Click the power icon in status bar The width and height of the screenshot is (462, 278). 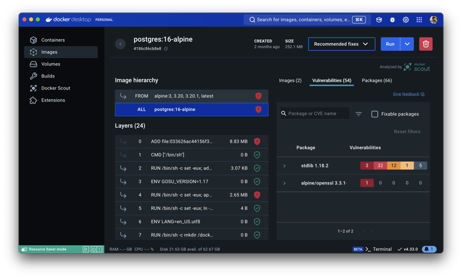[x=94, y=250]
